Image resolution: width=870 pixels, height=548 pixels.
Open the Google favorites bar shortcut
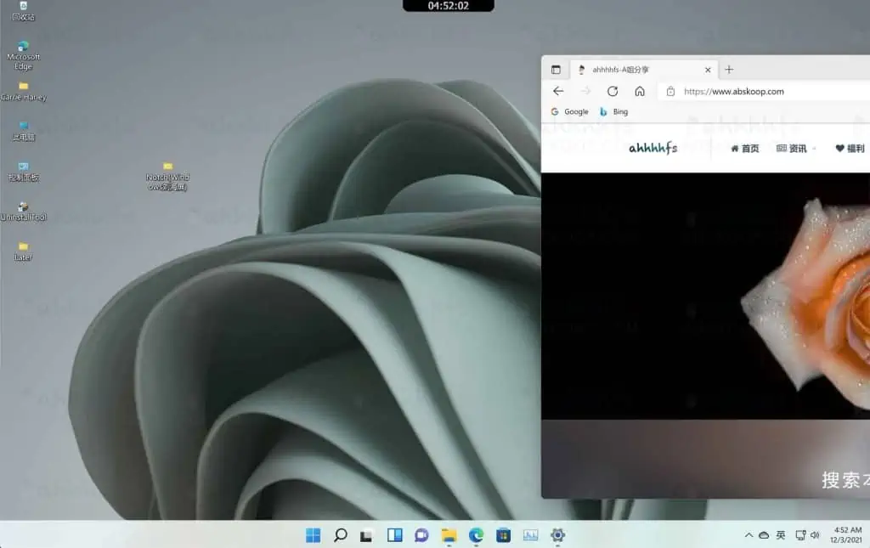568,111
